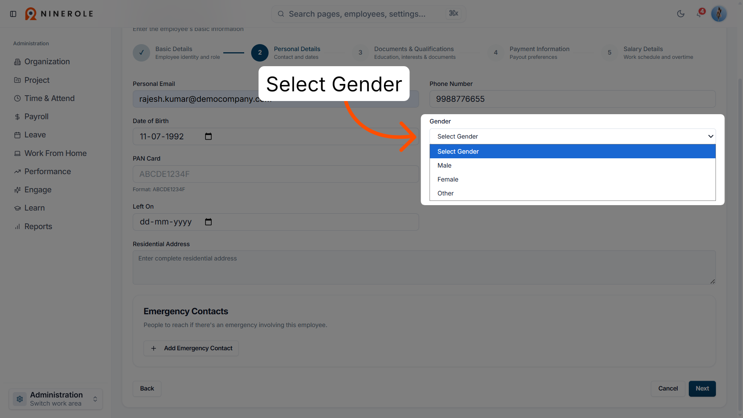Click the Work From Home laptop icon
Viewport: 743px width, 418px height.
point(17,154)
